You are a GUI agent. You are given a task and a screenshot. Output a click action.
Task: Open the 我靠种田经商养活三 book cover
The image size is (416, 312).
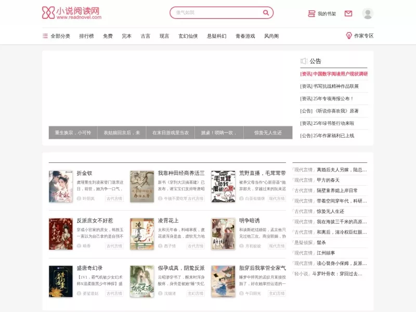(x=142, y=187)
